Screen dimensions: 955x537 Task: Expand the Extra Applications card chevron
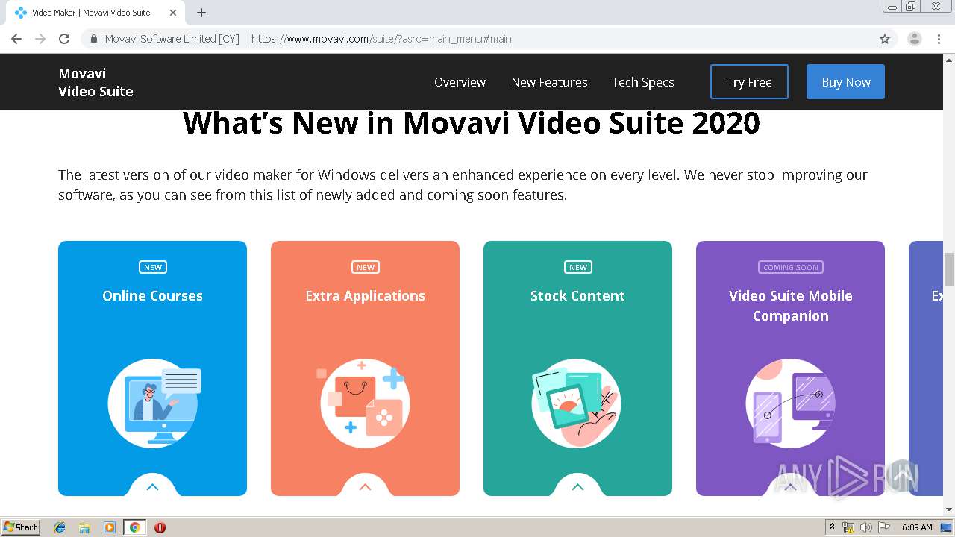(x=365, y=486)
